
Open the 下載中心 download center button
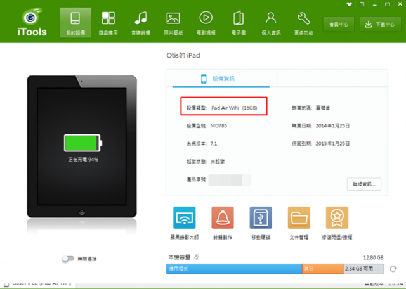click(x=381, y=24)
